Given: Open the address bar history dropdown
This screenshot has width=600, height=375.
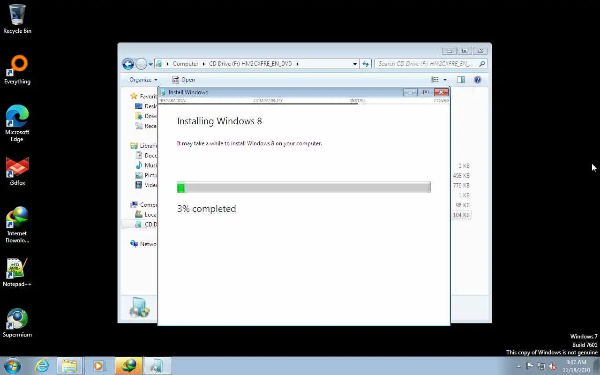Looking at the screenshot, I should (355, 64).
